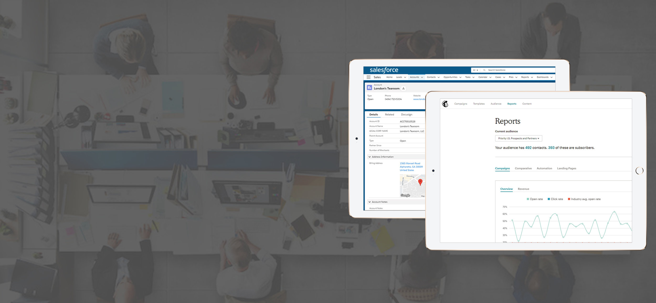Click the purple Account record icon

point(369,87)
